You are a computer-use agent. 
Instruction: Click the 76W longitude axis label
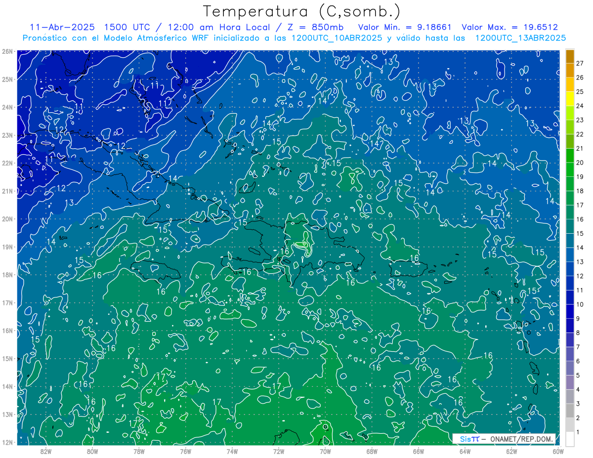point(185,451)
